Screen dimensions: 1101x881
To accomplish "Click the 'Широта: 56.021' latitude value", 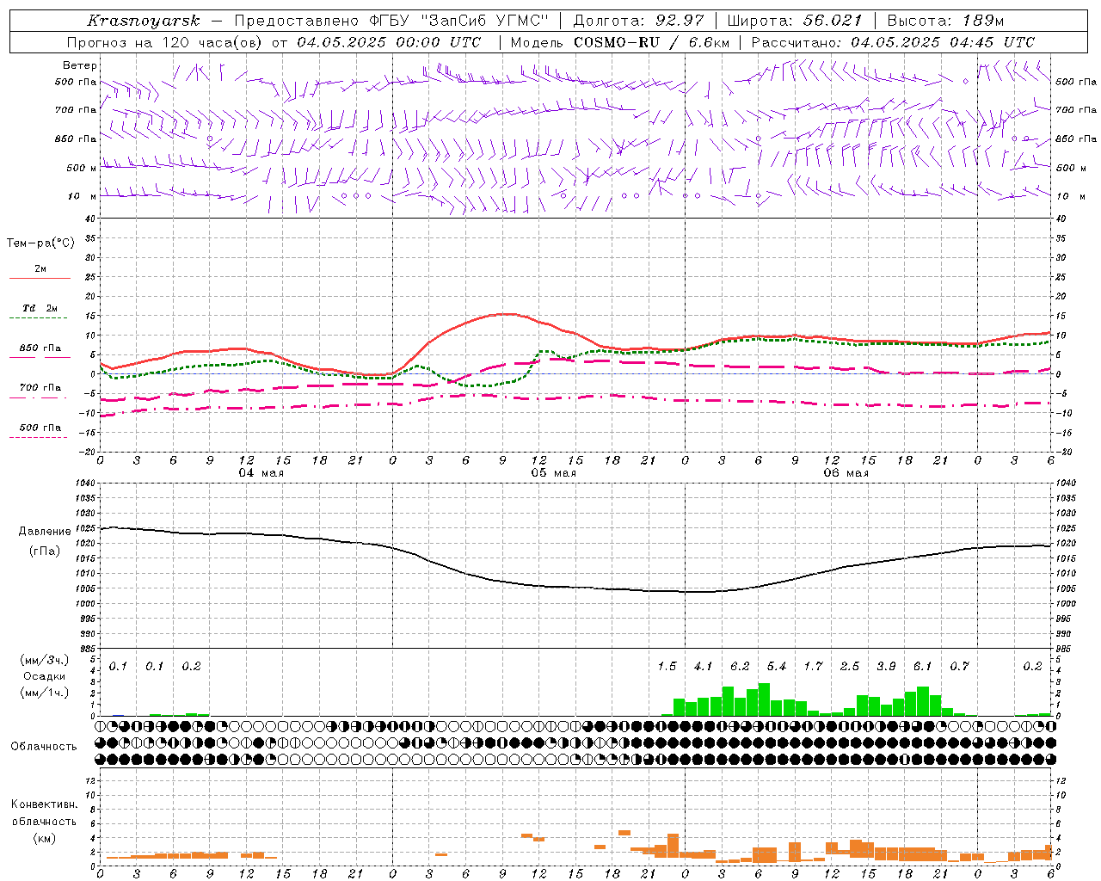I will [795, 21].
